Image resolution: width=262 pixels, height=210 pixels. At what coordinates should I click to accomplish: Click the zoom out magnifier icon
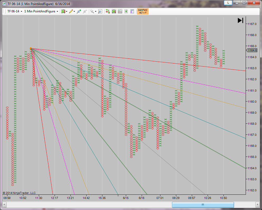85,12
